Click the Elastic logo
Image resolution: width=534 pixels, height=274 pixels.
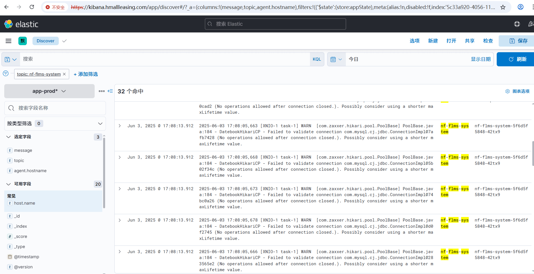click(21, 24)
